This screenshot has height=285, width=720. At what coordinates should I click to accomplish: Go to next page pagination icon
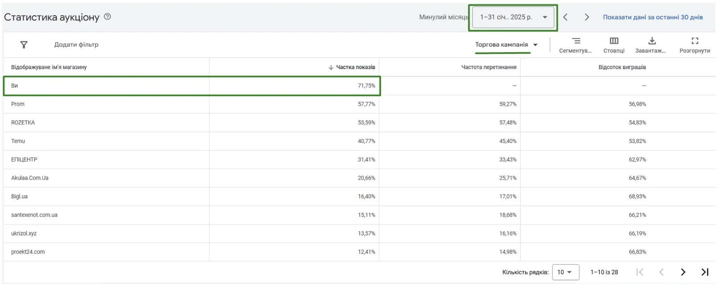683,272
